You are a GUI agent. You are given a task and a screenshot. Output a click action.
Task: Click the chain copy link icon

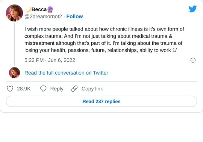[x=74, y=89]
